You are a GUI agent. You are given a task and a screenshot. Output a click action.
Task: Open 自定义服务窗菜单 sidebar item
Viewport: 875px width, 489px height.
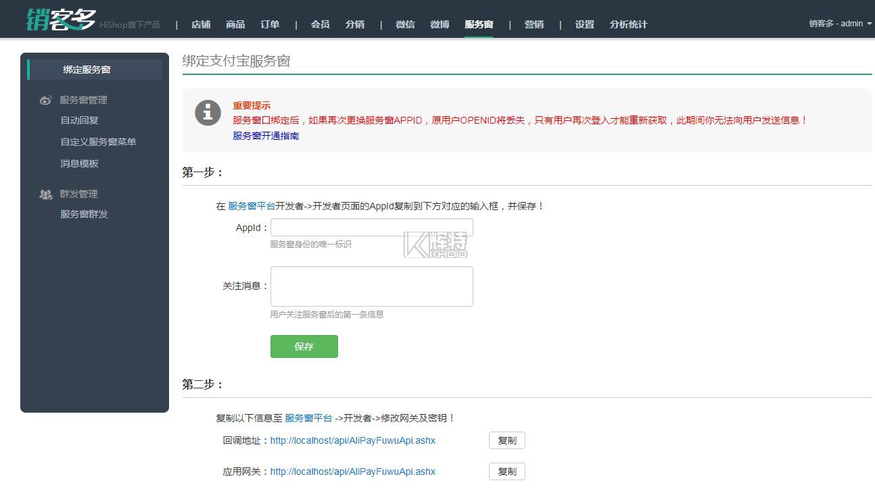[x=98, y=142]
